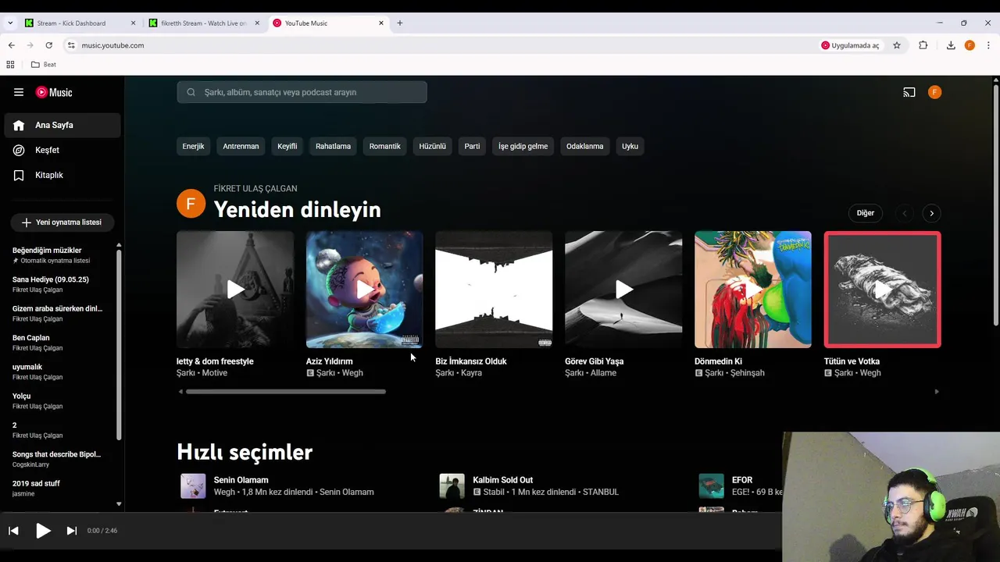Select the Odaklanma mood chip
Screen dimensions: 1000x562
585,146
